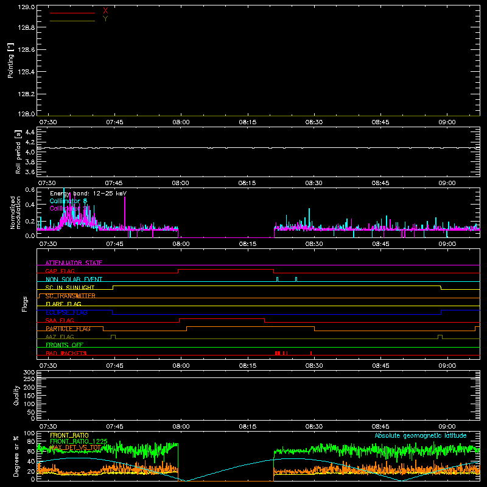
Task: Click the 'Normalized modulation' axis title
Action: [16, 212]
